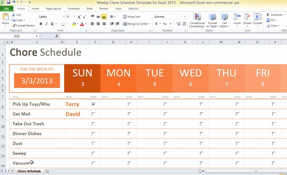
Task: Click the Insert cells button
Action: click(x=237, y=20)
